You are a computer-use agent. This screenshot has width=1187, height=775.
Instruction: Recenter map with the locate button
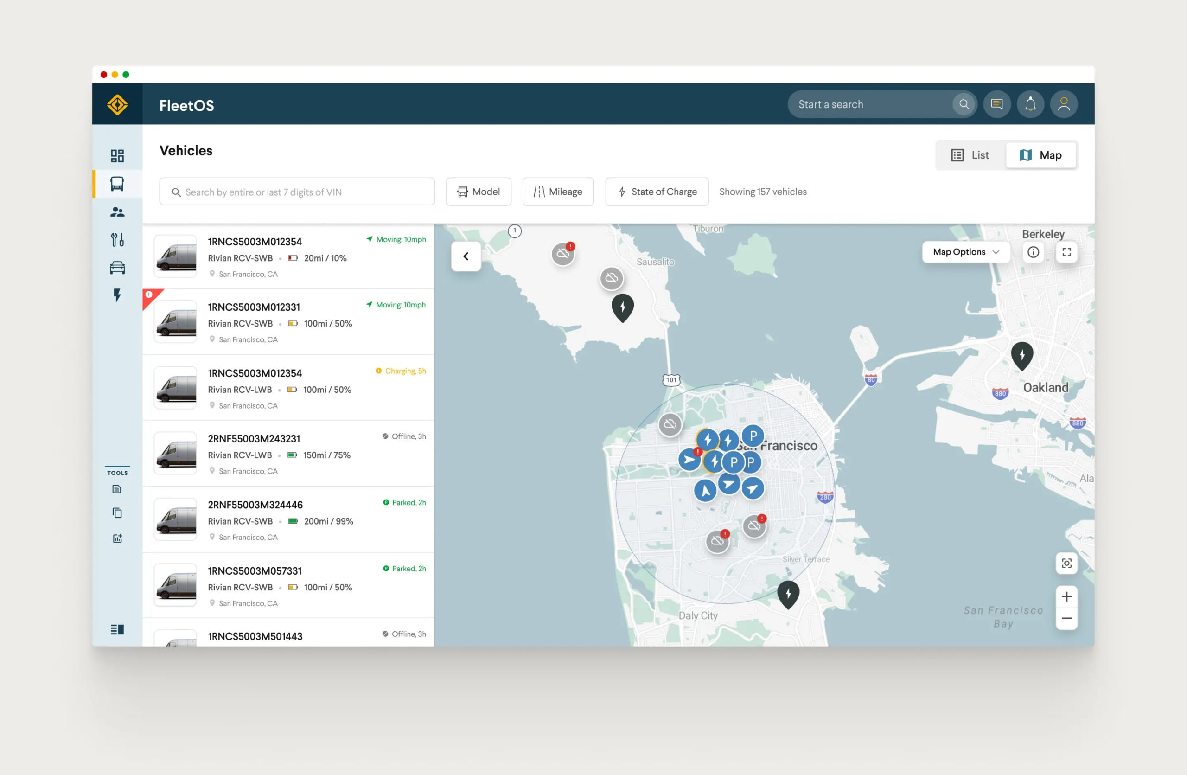[x=1066, y=563]
